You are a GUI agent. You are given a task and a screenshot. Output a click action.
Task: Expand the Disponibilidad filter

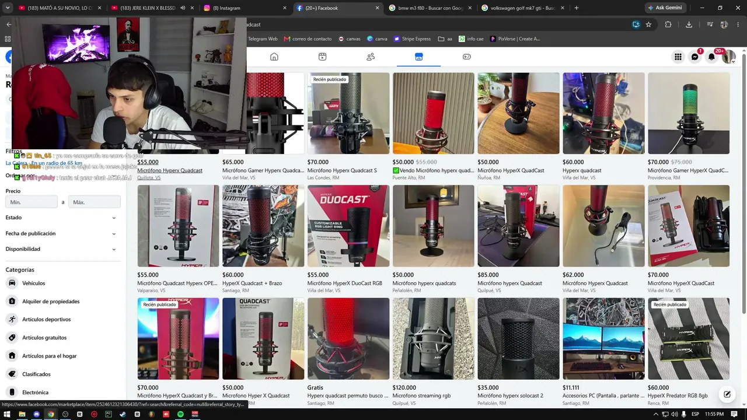pos(61,249)
